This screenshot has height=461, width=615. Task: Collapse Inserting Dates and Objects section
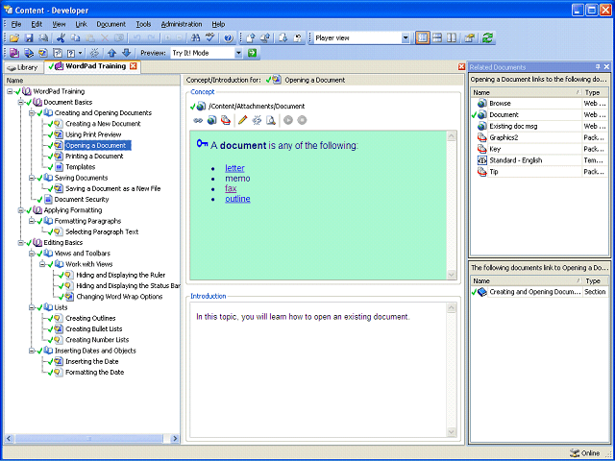pyautogui.click(x=32, y=351)
